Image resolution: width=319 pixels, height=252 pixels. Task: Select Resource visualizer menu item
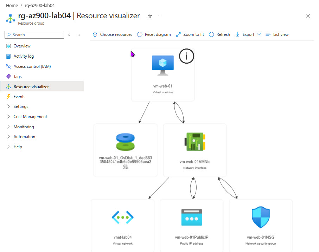pos(42,86)
